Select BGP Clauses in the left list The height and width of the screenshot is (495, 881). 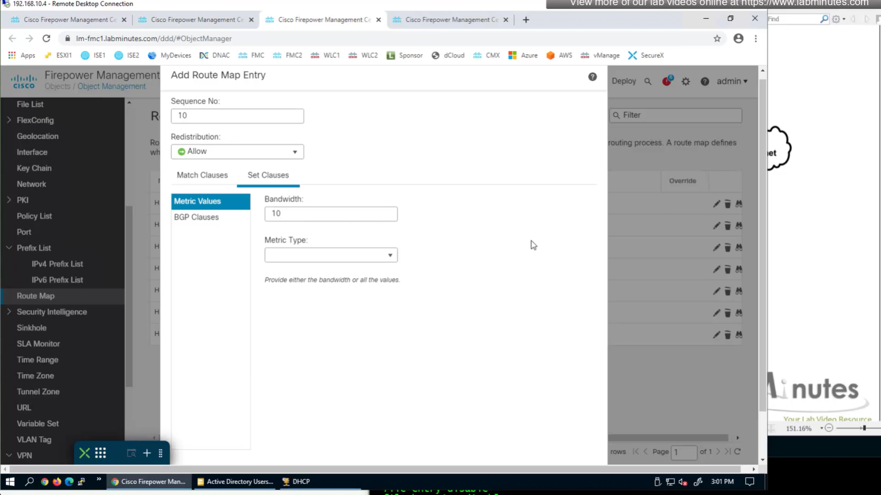pyautogui.click(x=196, y=217)
